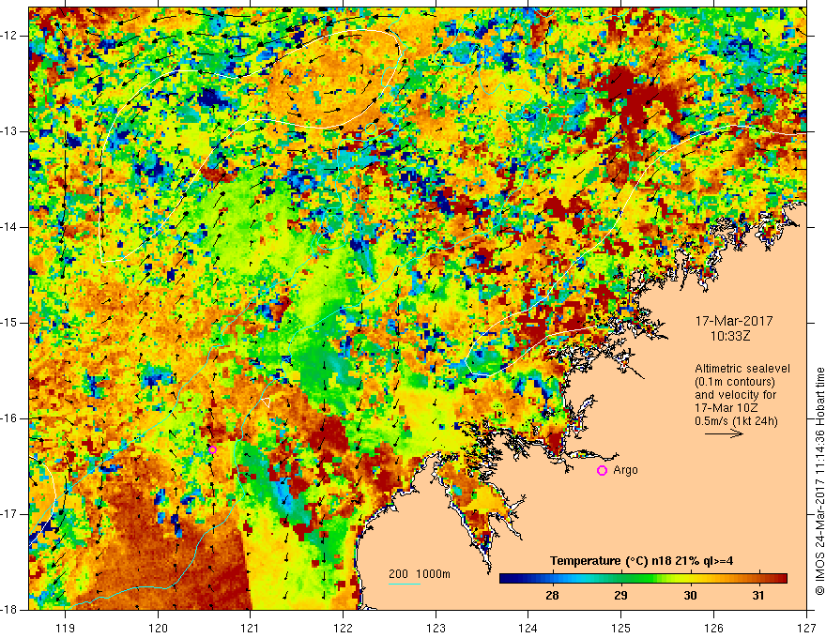Click the '119' longitude axis label
This screenshot has width=826, height=638.
66,628
